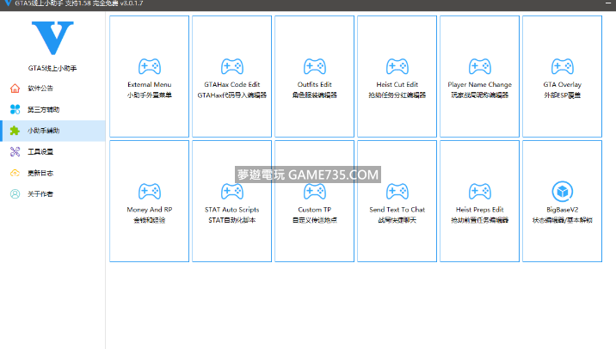616x349 pixels.
Task: Open the 更新日志 sidebar item
Action: 52,173
